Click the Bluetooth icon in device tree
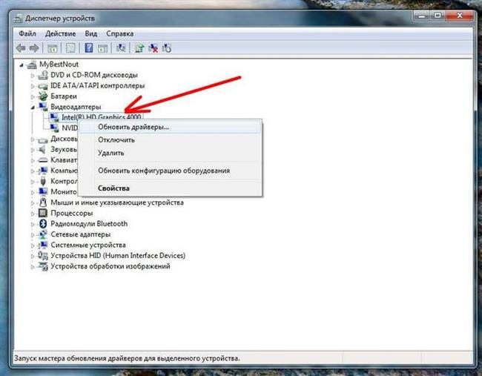 [x=43, y=223]
